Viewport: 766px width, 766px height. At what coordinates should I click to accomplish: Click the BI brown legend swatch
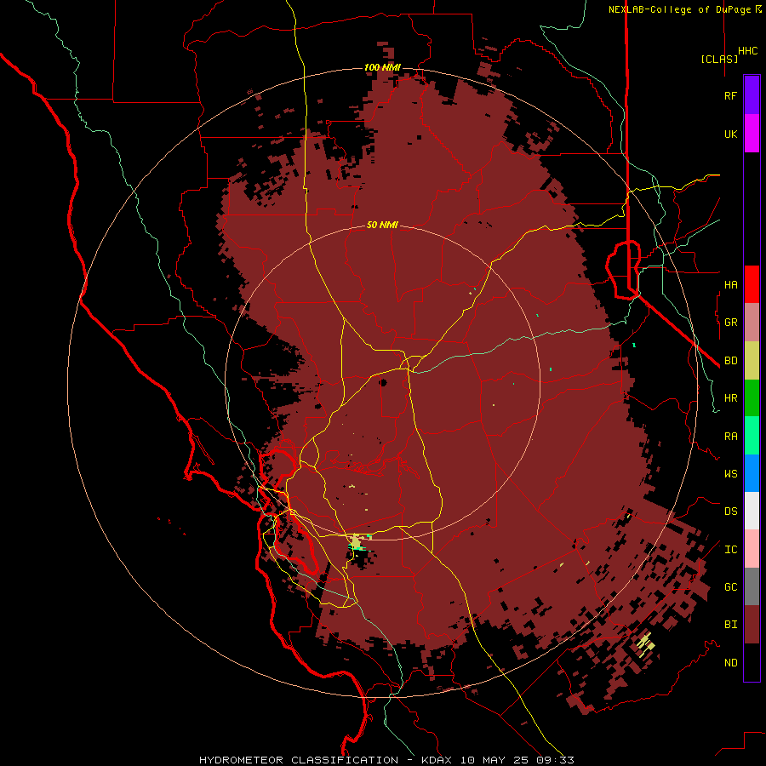click(752, 625)
